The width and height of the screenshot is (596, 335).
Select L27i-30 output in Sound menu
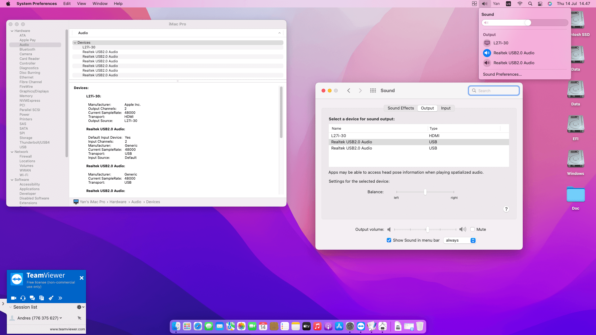coord(525,43)
